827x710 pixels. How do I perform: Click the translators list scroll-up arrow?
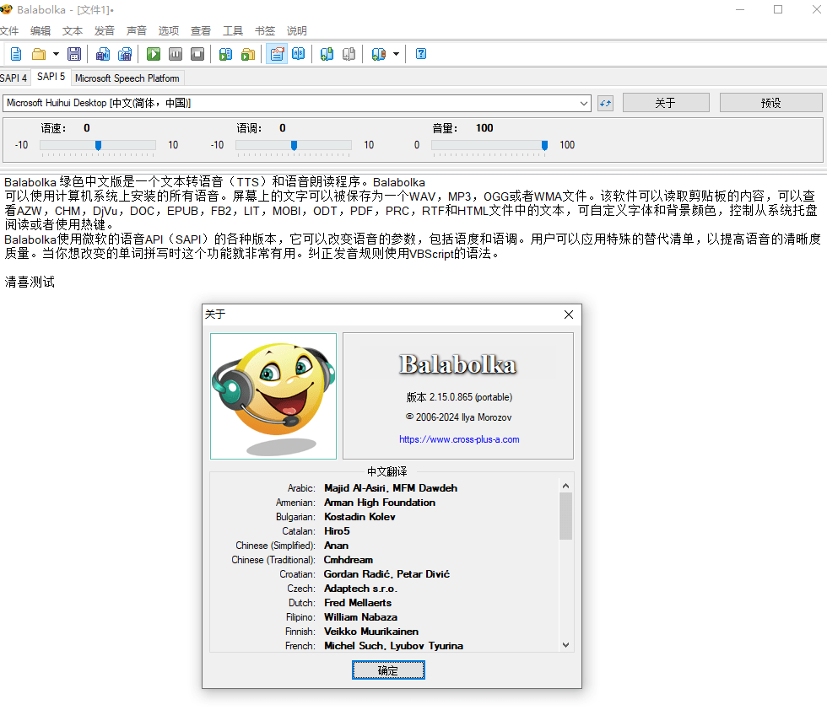coord(565,486)
